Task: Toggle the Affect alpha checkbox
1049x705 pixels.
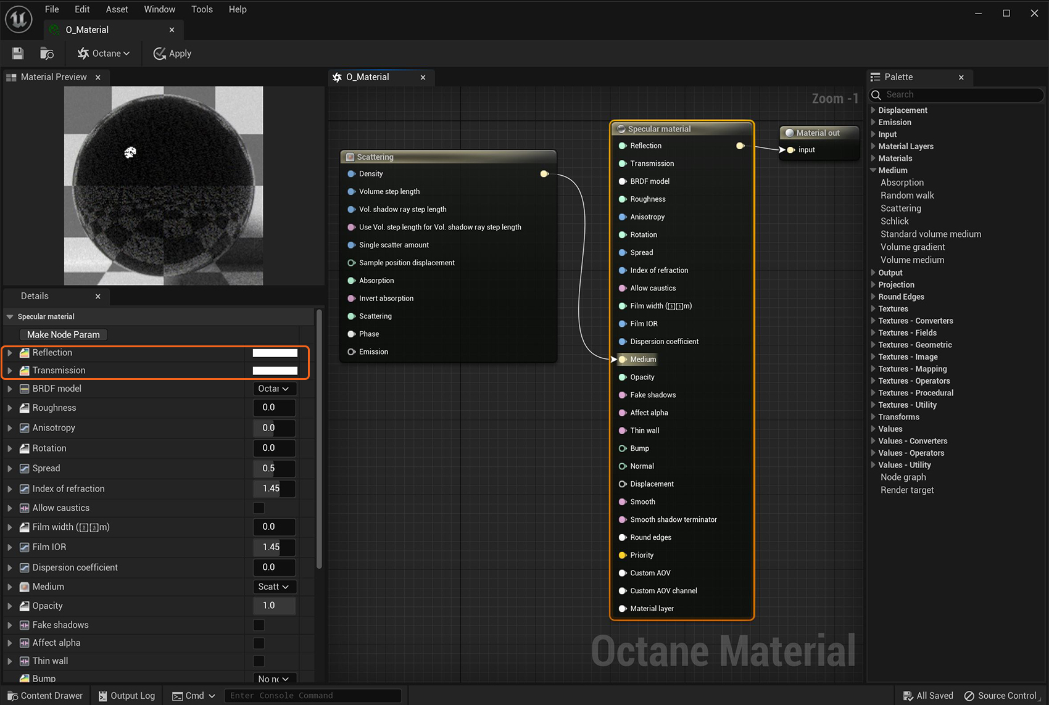Action: [x=259, y=643]
